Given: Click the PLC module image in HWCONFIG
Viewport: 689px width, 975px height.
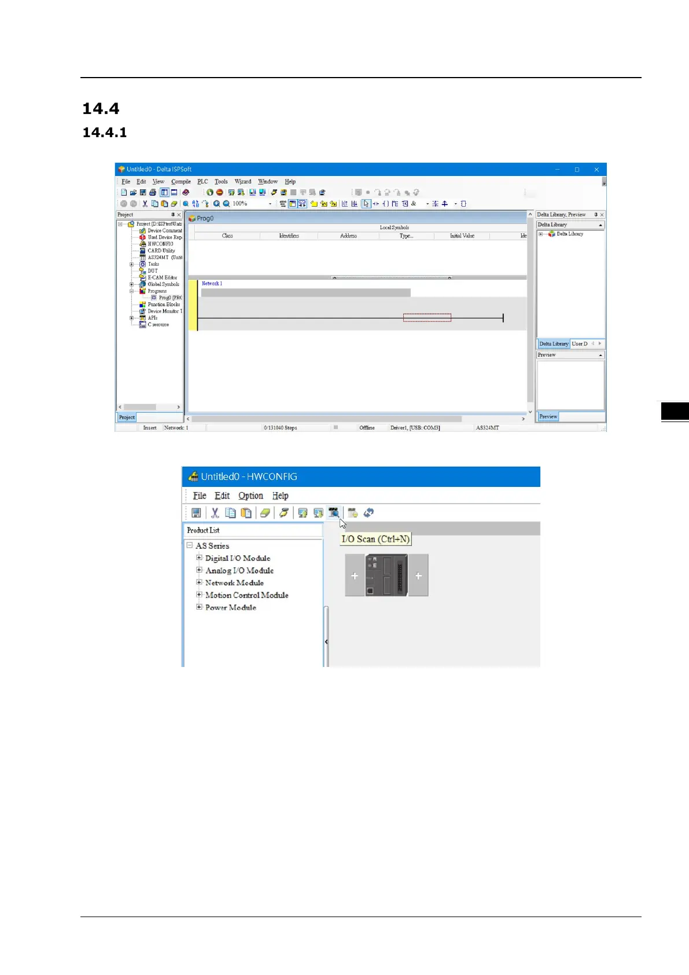Looking at the screenshot, I should tap(386, 575).
